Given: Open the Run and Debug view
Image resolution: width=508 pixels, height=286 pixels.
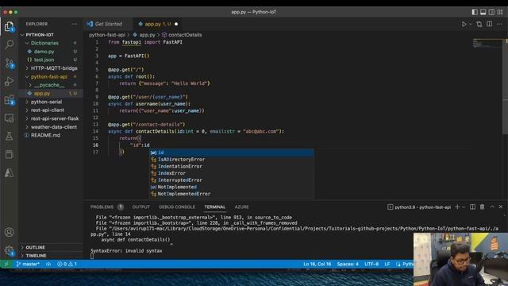Looking at the screenshot, I should 9,81.
